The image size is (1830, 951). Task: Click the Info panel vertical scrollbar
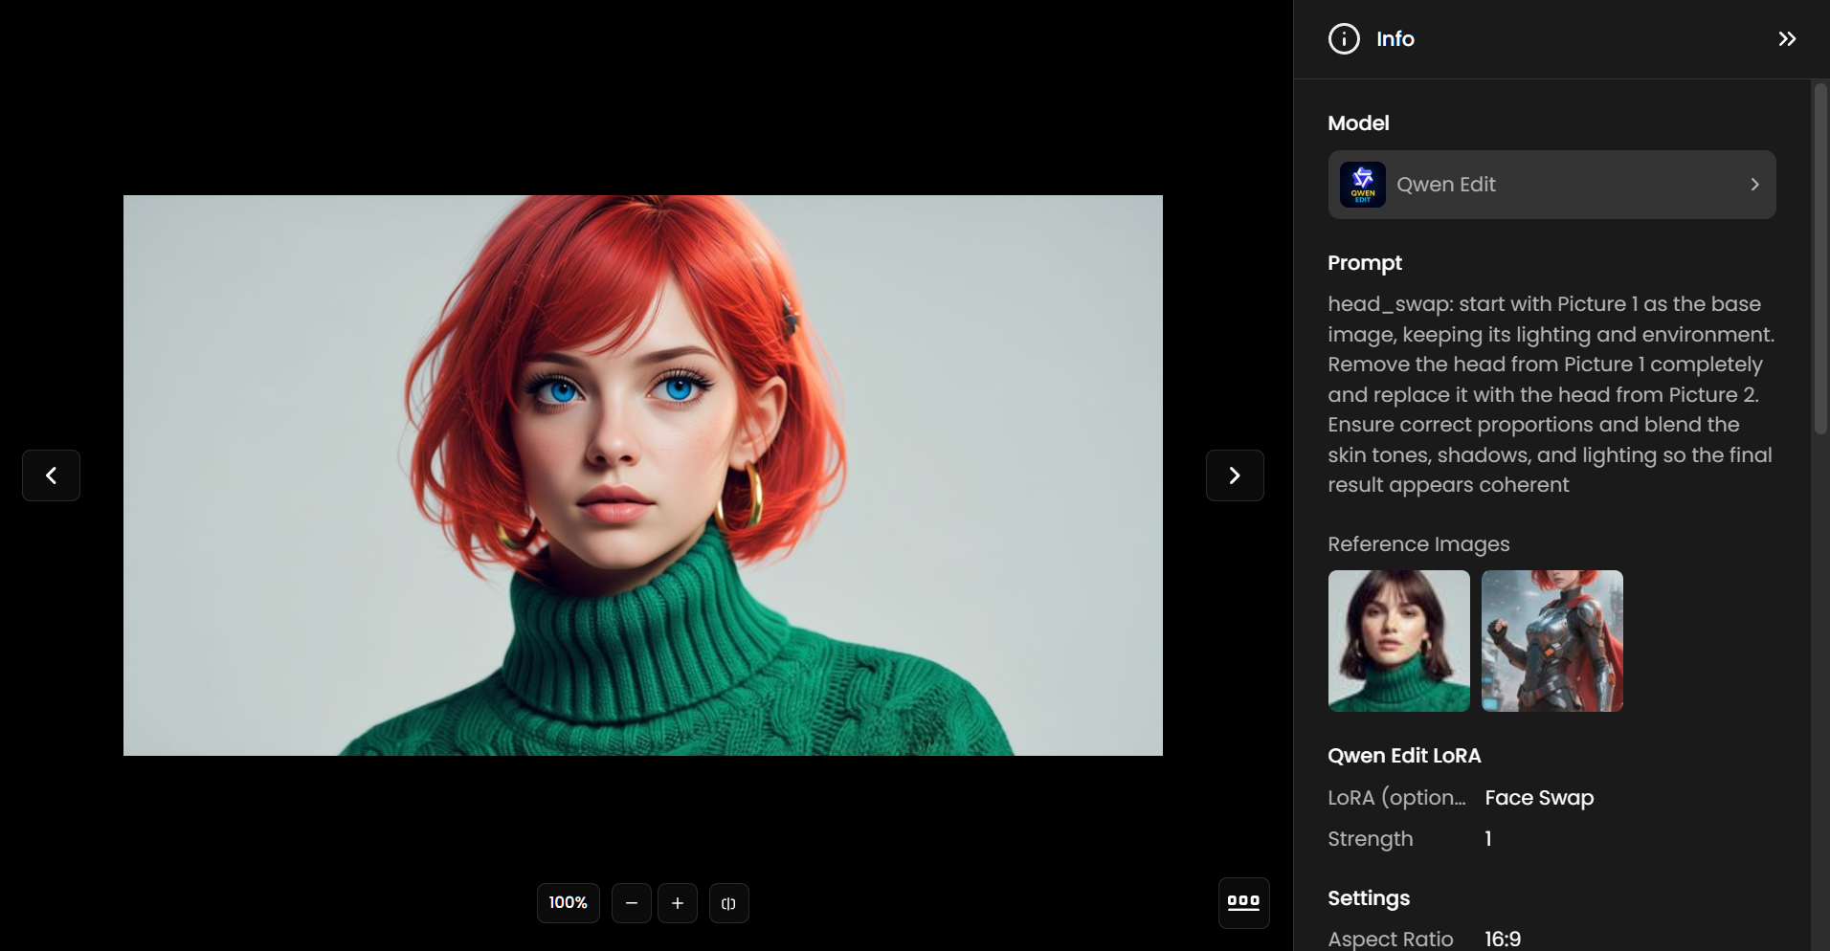[1819, 258]
